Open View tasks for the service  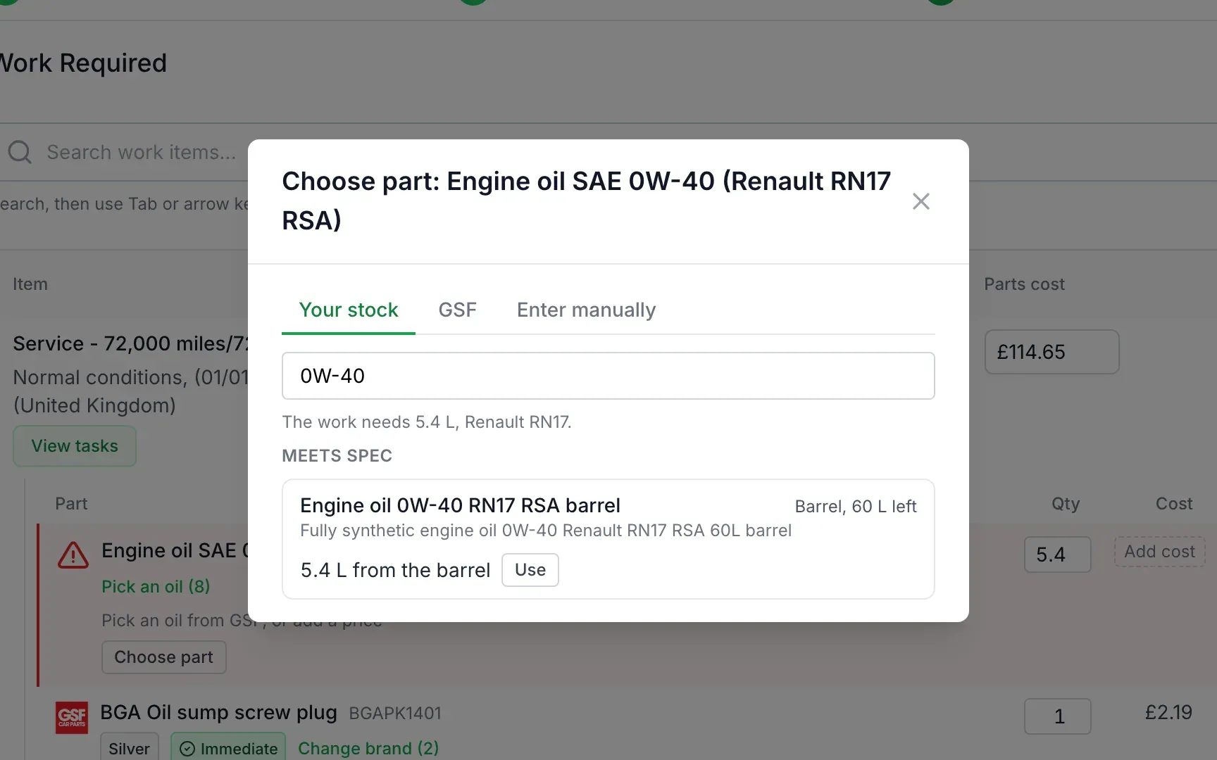[75, 446]
